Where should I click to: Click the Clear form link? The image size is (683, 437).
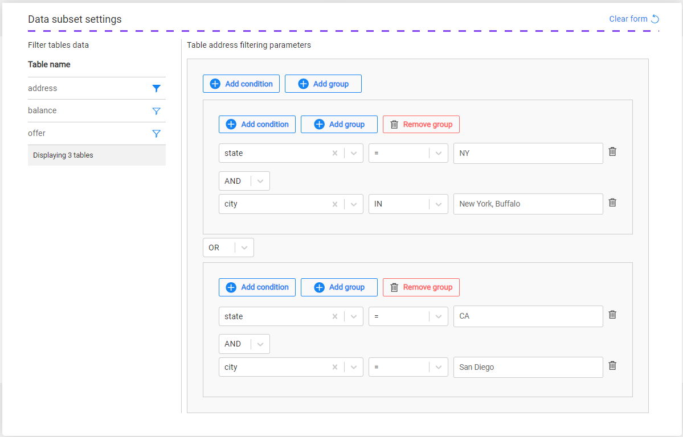633,19
